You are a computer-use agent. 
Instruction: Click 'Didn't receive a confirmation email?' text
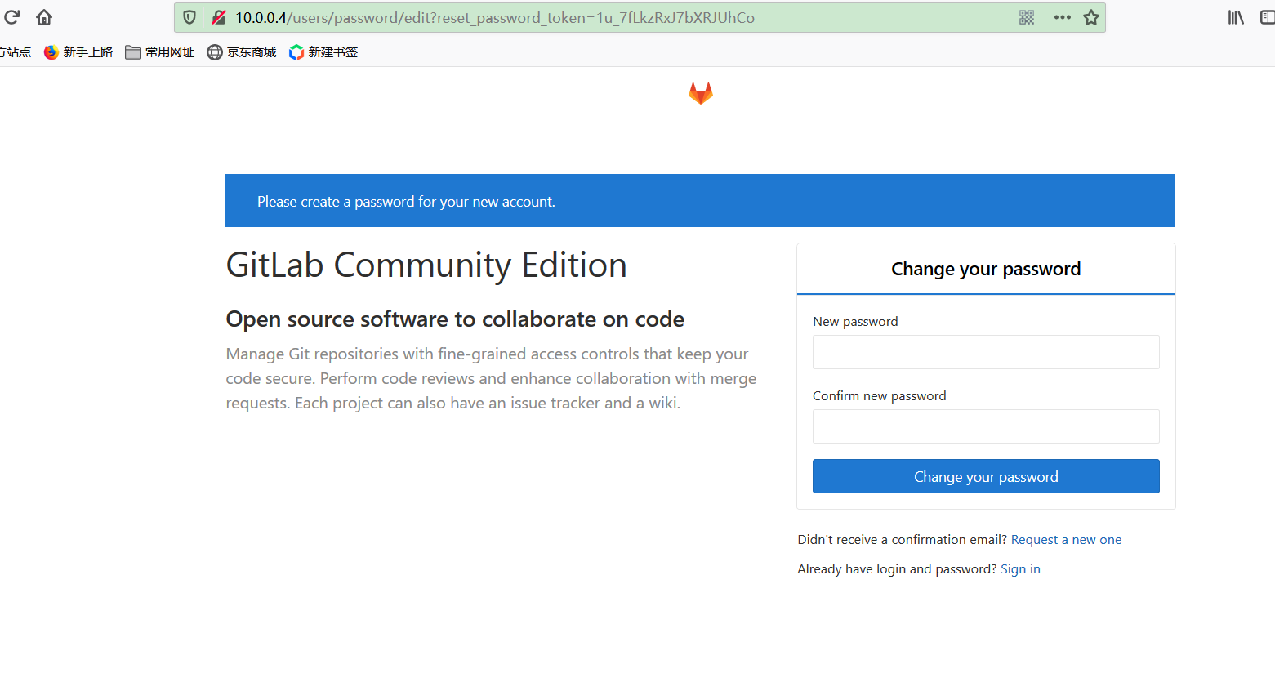pos(903,540)
